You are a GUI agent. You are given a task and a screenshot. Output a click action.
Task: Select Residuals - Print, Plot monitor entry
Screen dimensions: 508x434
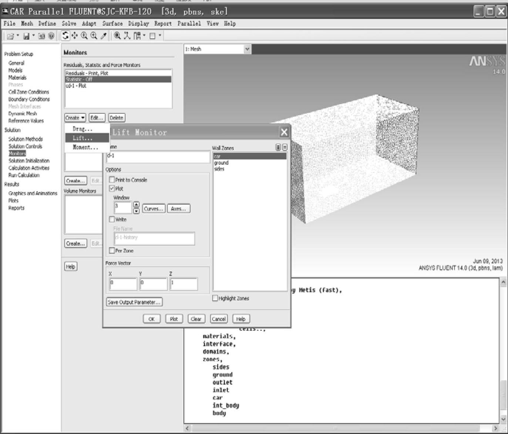coord(118,73)
